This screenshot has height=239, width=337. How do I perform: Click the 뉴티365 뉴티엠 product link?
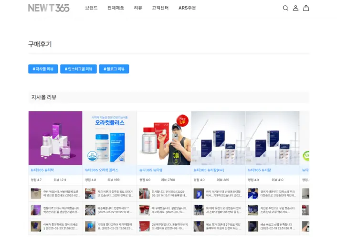[151, 170]
